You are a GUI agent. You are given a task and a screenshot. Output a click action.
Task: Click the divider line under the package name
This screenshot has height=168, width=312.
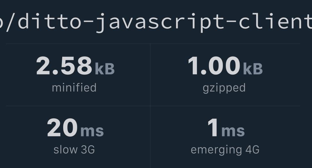pos(153,44)
